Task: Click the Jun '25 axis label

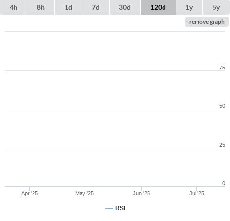Action: point(141,193)
